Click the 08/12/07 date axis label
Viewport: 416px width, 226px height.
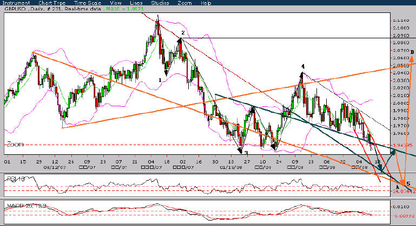pyautogui.click(x=55, y=167)
